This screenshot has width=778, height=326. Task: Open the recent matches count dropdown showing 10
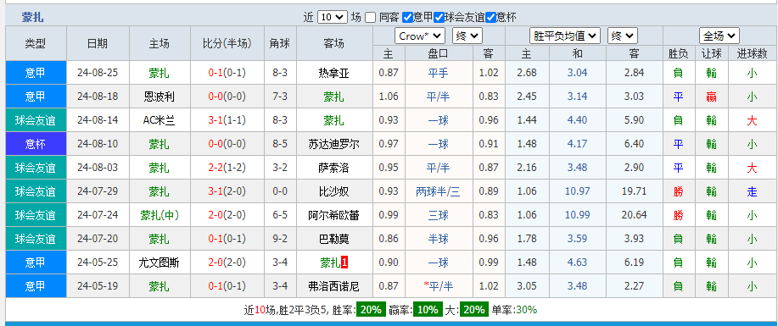[332, 17]
